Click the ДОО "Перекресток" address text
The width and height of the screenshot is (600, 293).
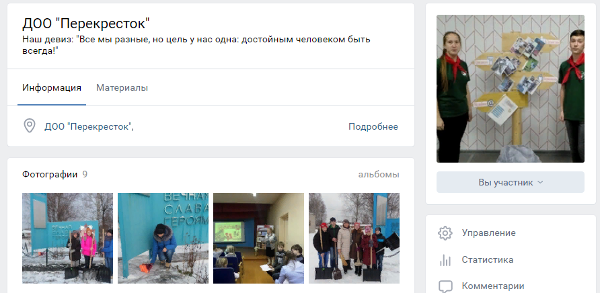(x=89, y=126)
